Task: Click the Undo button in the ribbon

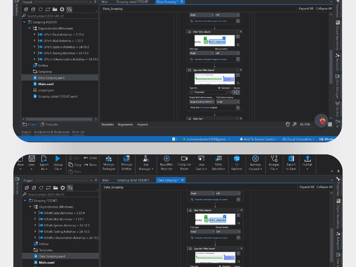Action: (90, 158)
